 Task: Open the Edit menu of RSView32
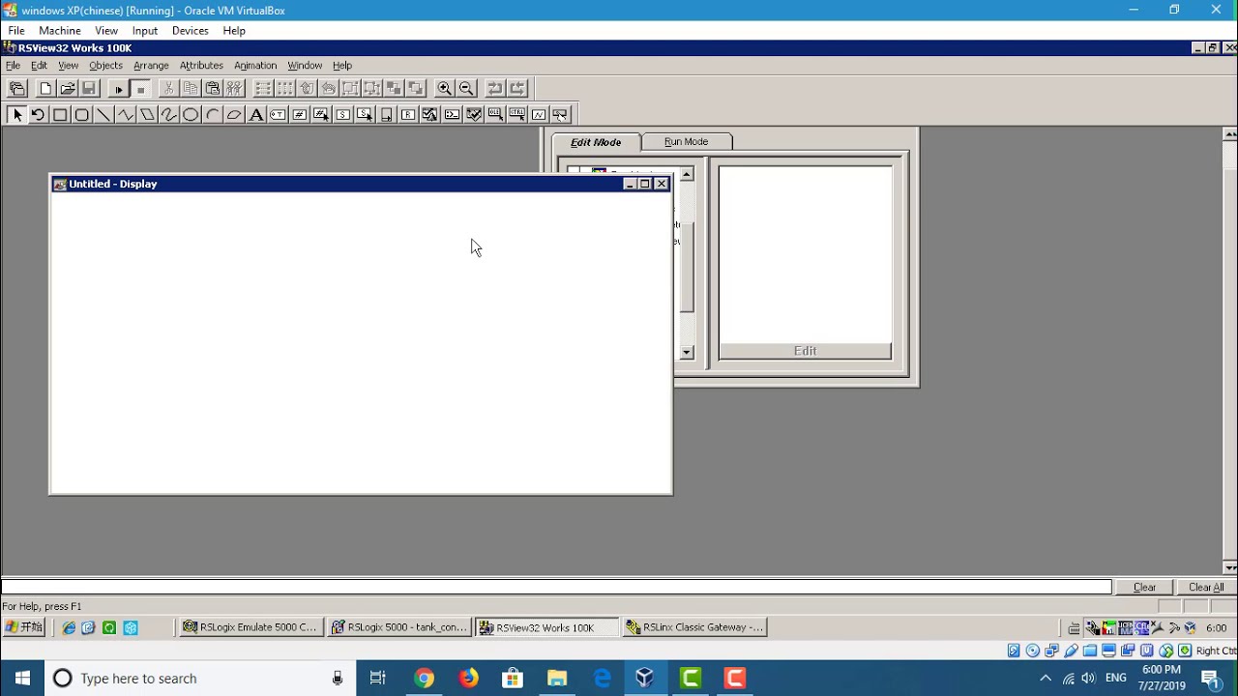click(39, 66)
